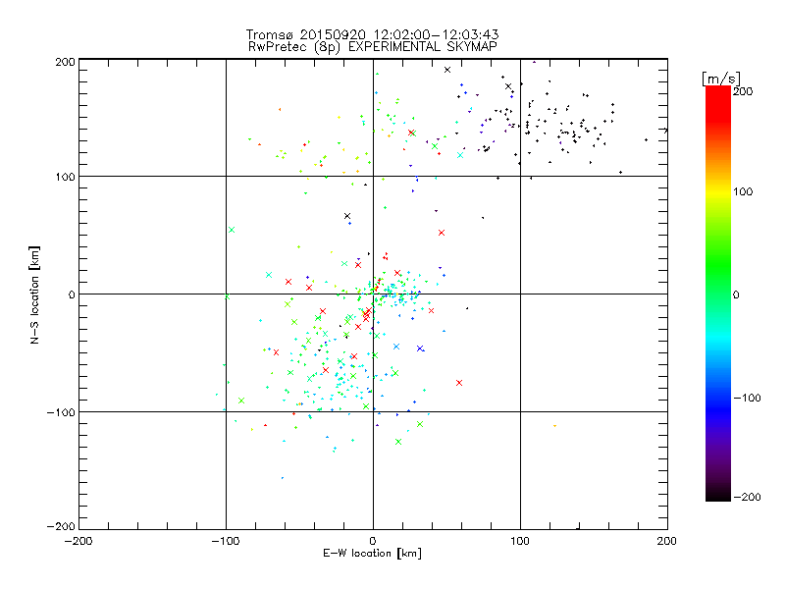The height and width of the screenshot is (589, 785).
Task: Click the colorbar label "100"
Action: tap(743, 191)
